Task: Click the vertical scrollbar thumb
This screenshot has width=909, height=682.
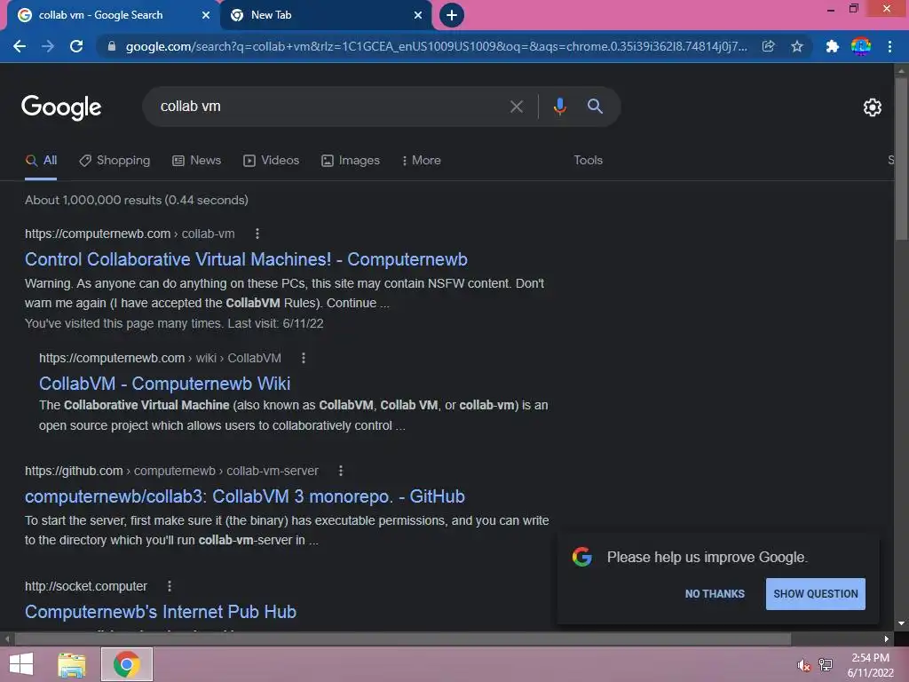Action: coord(901,158)
